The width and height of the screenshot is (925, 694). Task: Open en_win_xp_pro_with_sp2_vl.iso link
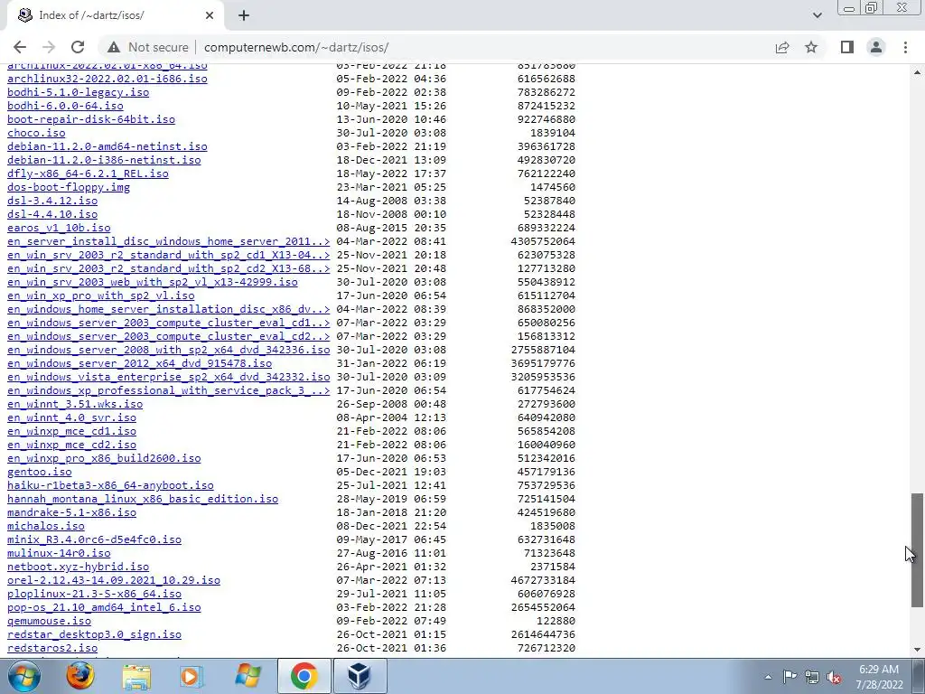tap(101, 295)
